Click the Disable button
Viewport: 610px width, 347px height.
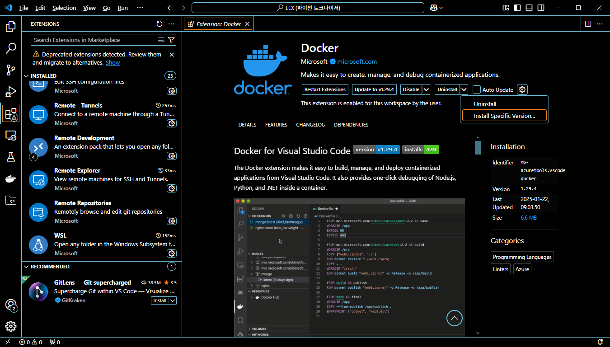tap(411, 89)
